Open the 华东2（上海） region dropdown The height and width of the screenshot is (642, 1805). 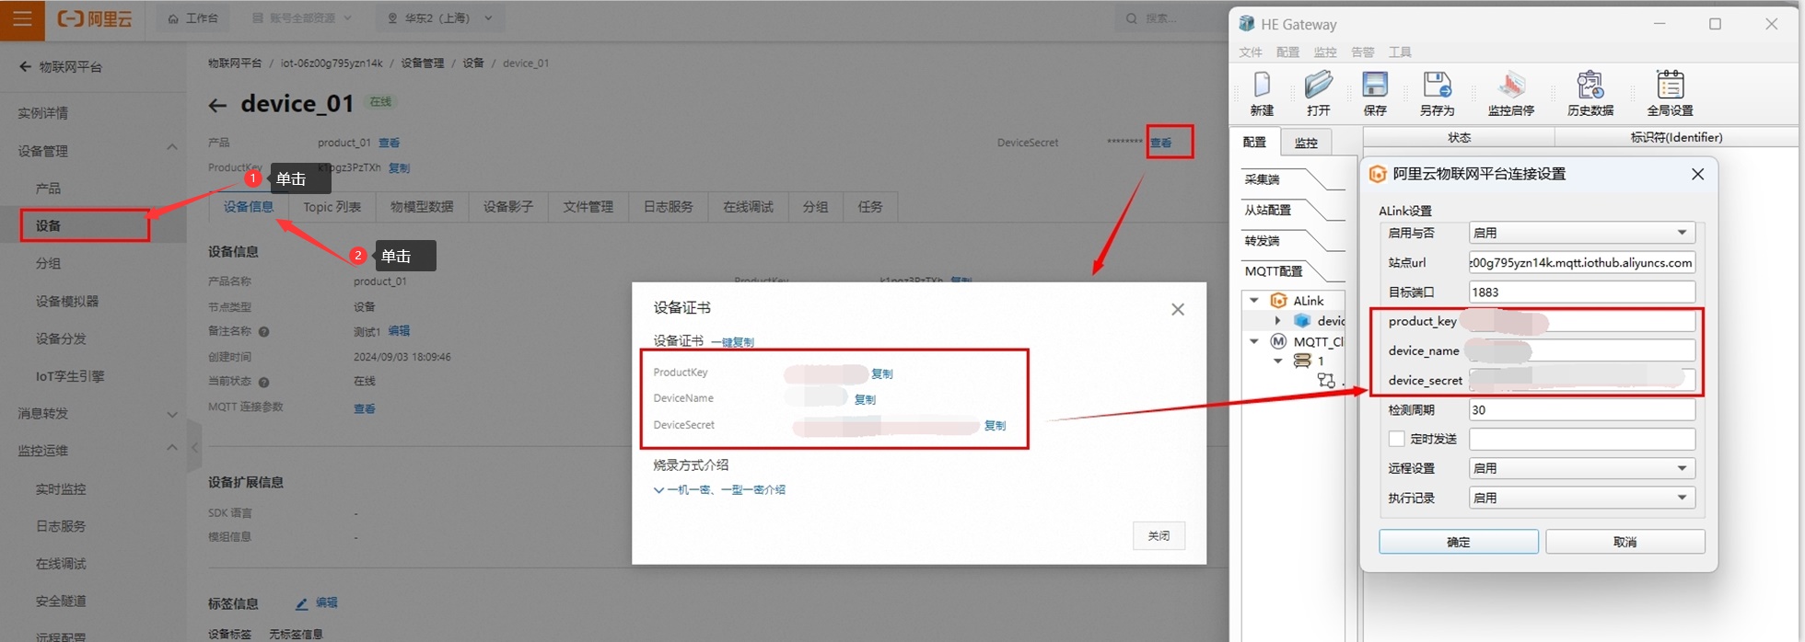[x=441, y=18]
